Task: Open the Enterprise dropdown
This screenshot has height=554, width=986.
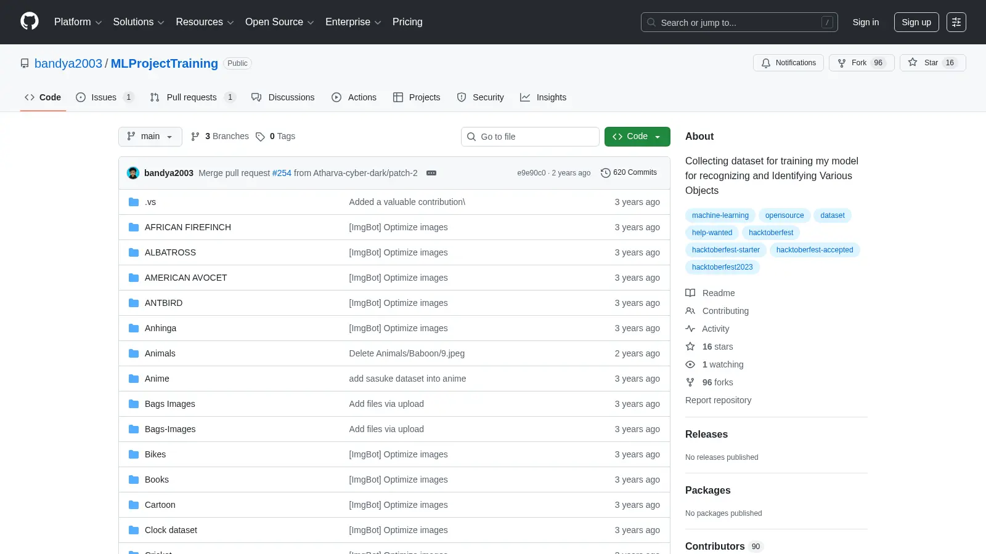Action: pos(353,22)
